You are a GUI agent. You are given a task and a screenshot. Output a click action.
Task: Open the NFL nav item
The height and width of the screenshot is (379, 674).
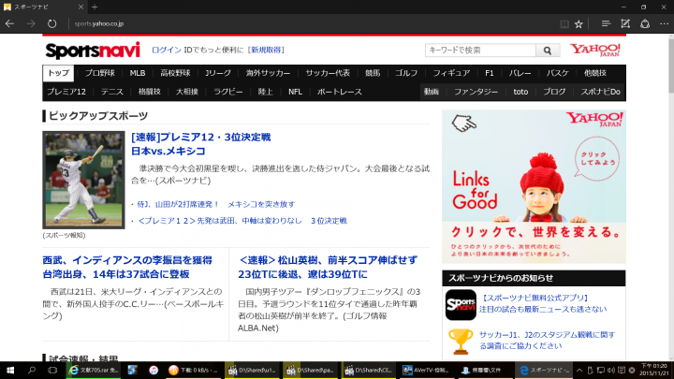click(295, 92)
